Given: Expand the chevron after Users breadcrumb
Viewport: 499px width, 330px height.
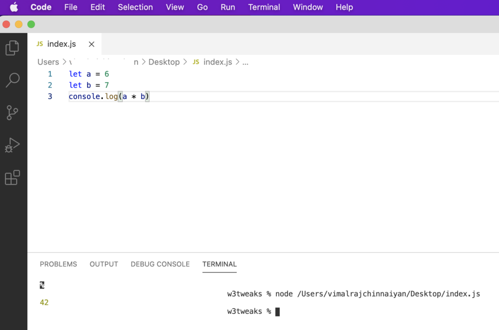Looking at the screenshot, I should [x=64, y=62].
